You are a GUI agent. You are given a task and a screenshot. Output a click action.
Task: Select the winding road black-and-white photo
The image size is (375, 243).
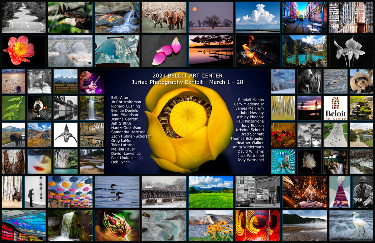24,17
